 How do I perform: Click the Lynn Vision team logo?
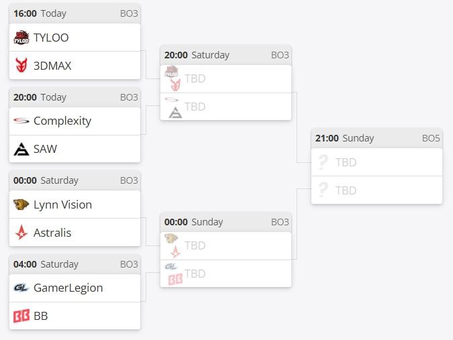[21, 205]
